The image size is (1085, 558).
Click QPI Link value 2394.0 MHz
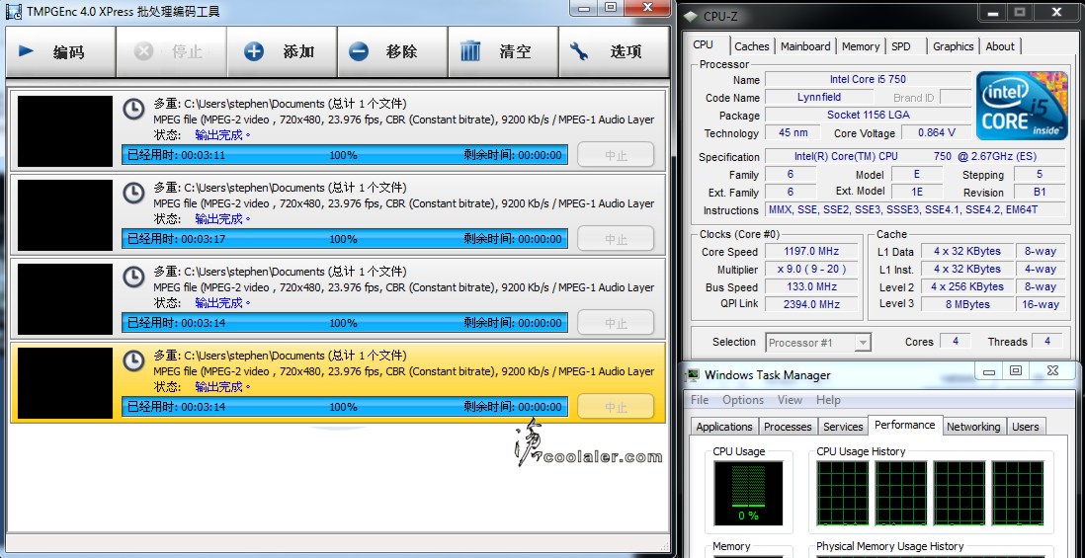coord(809,304)
